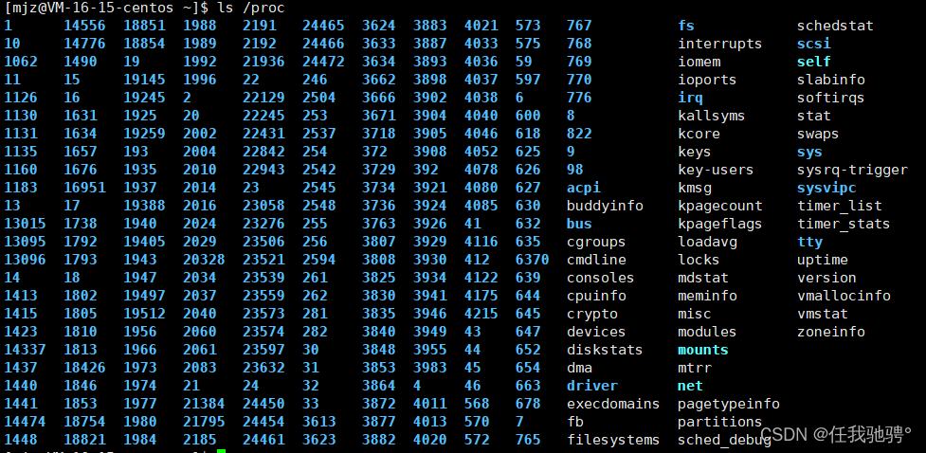Select the 'key-users' entry
The height and width of the screenshot is (453, 926).
pos(716,170)
